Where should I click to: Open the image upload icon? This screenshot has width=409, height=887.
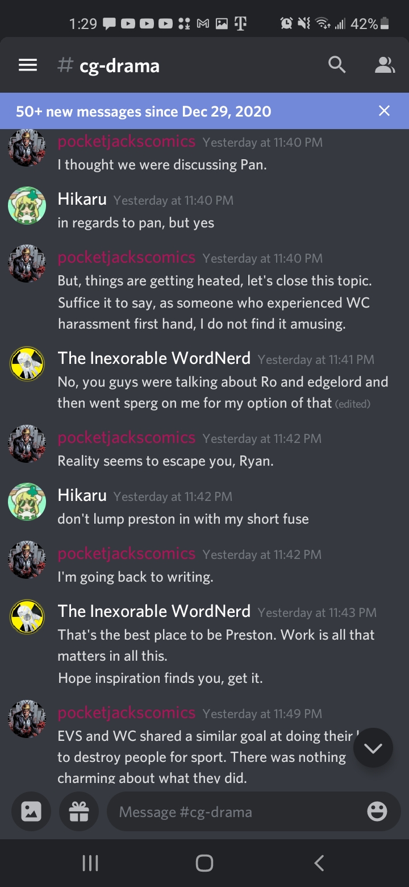31,811
